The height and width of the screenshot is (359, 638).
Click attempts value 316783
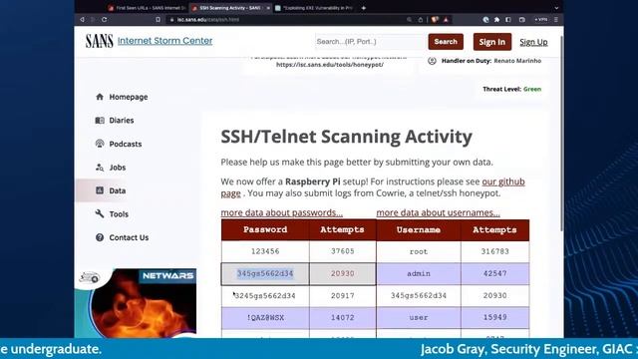(x=494, y=251)
